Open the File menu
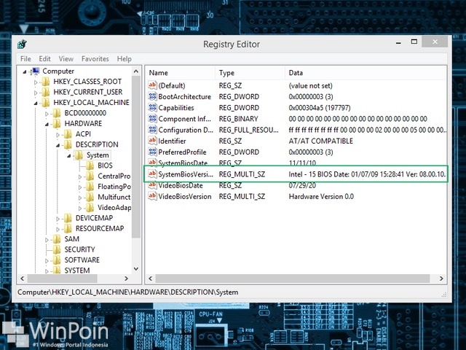Image resolution: width=466 pixels, height=350 pixels. [25, 59]
